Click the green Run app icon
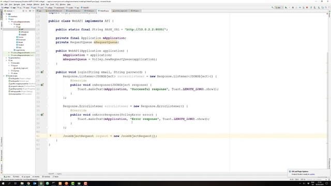This screenshot has height=186, width=331. 286,7
